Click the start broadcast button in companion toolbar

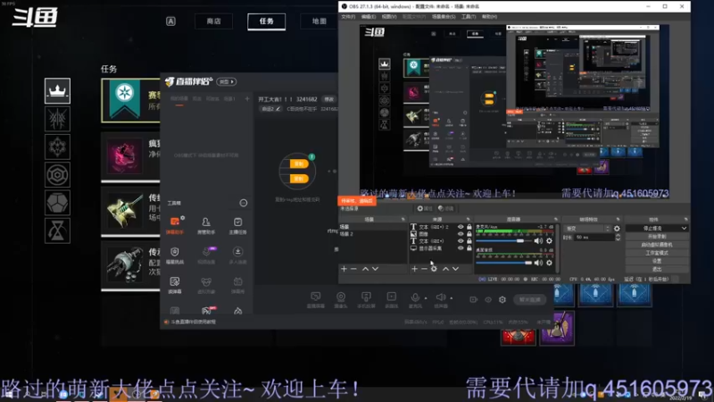[x=529, y=300]
